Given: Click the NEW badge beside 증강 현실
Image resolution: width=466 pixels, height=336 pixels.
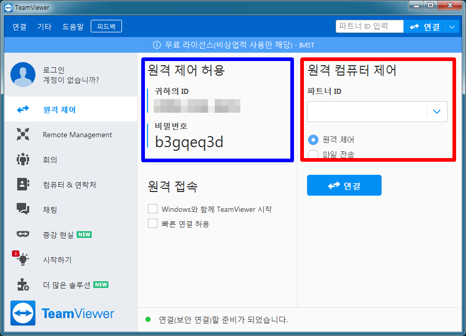Looking at the screenshot, I should tap(84, 234).
